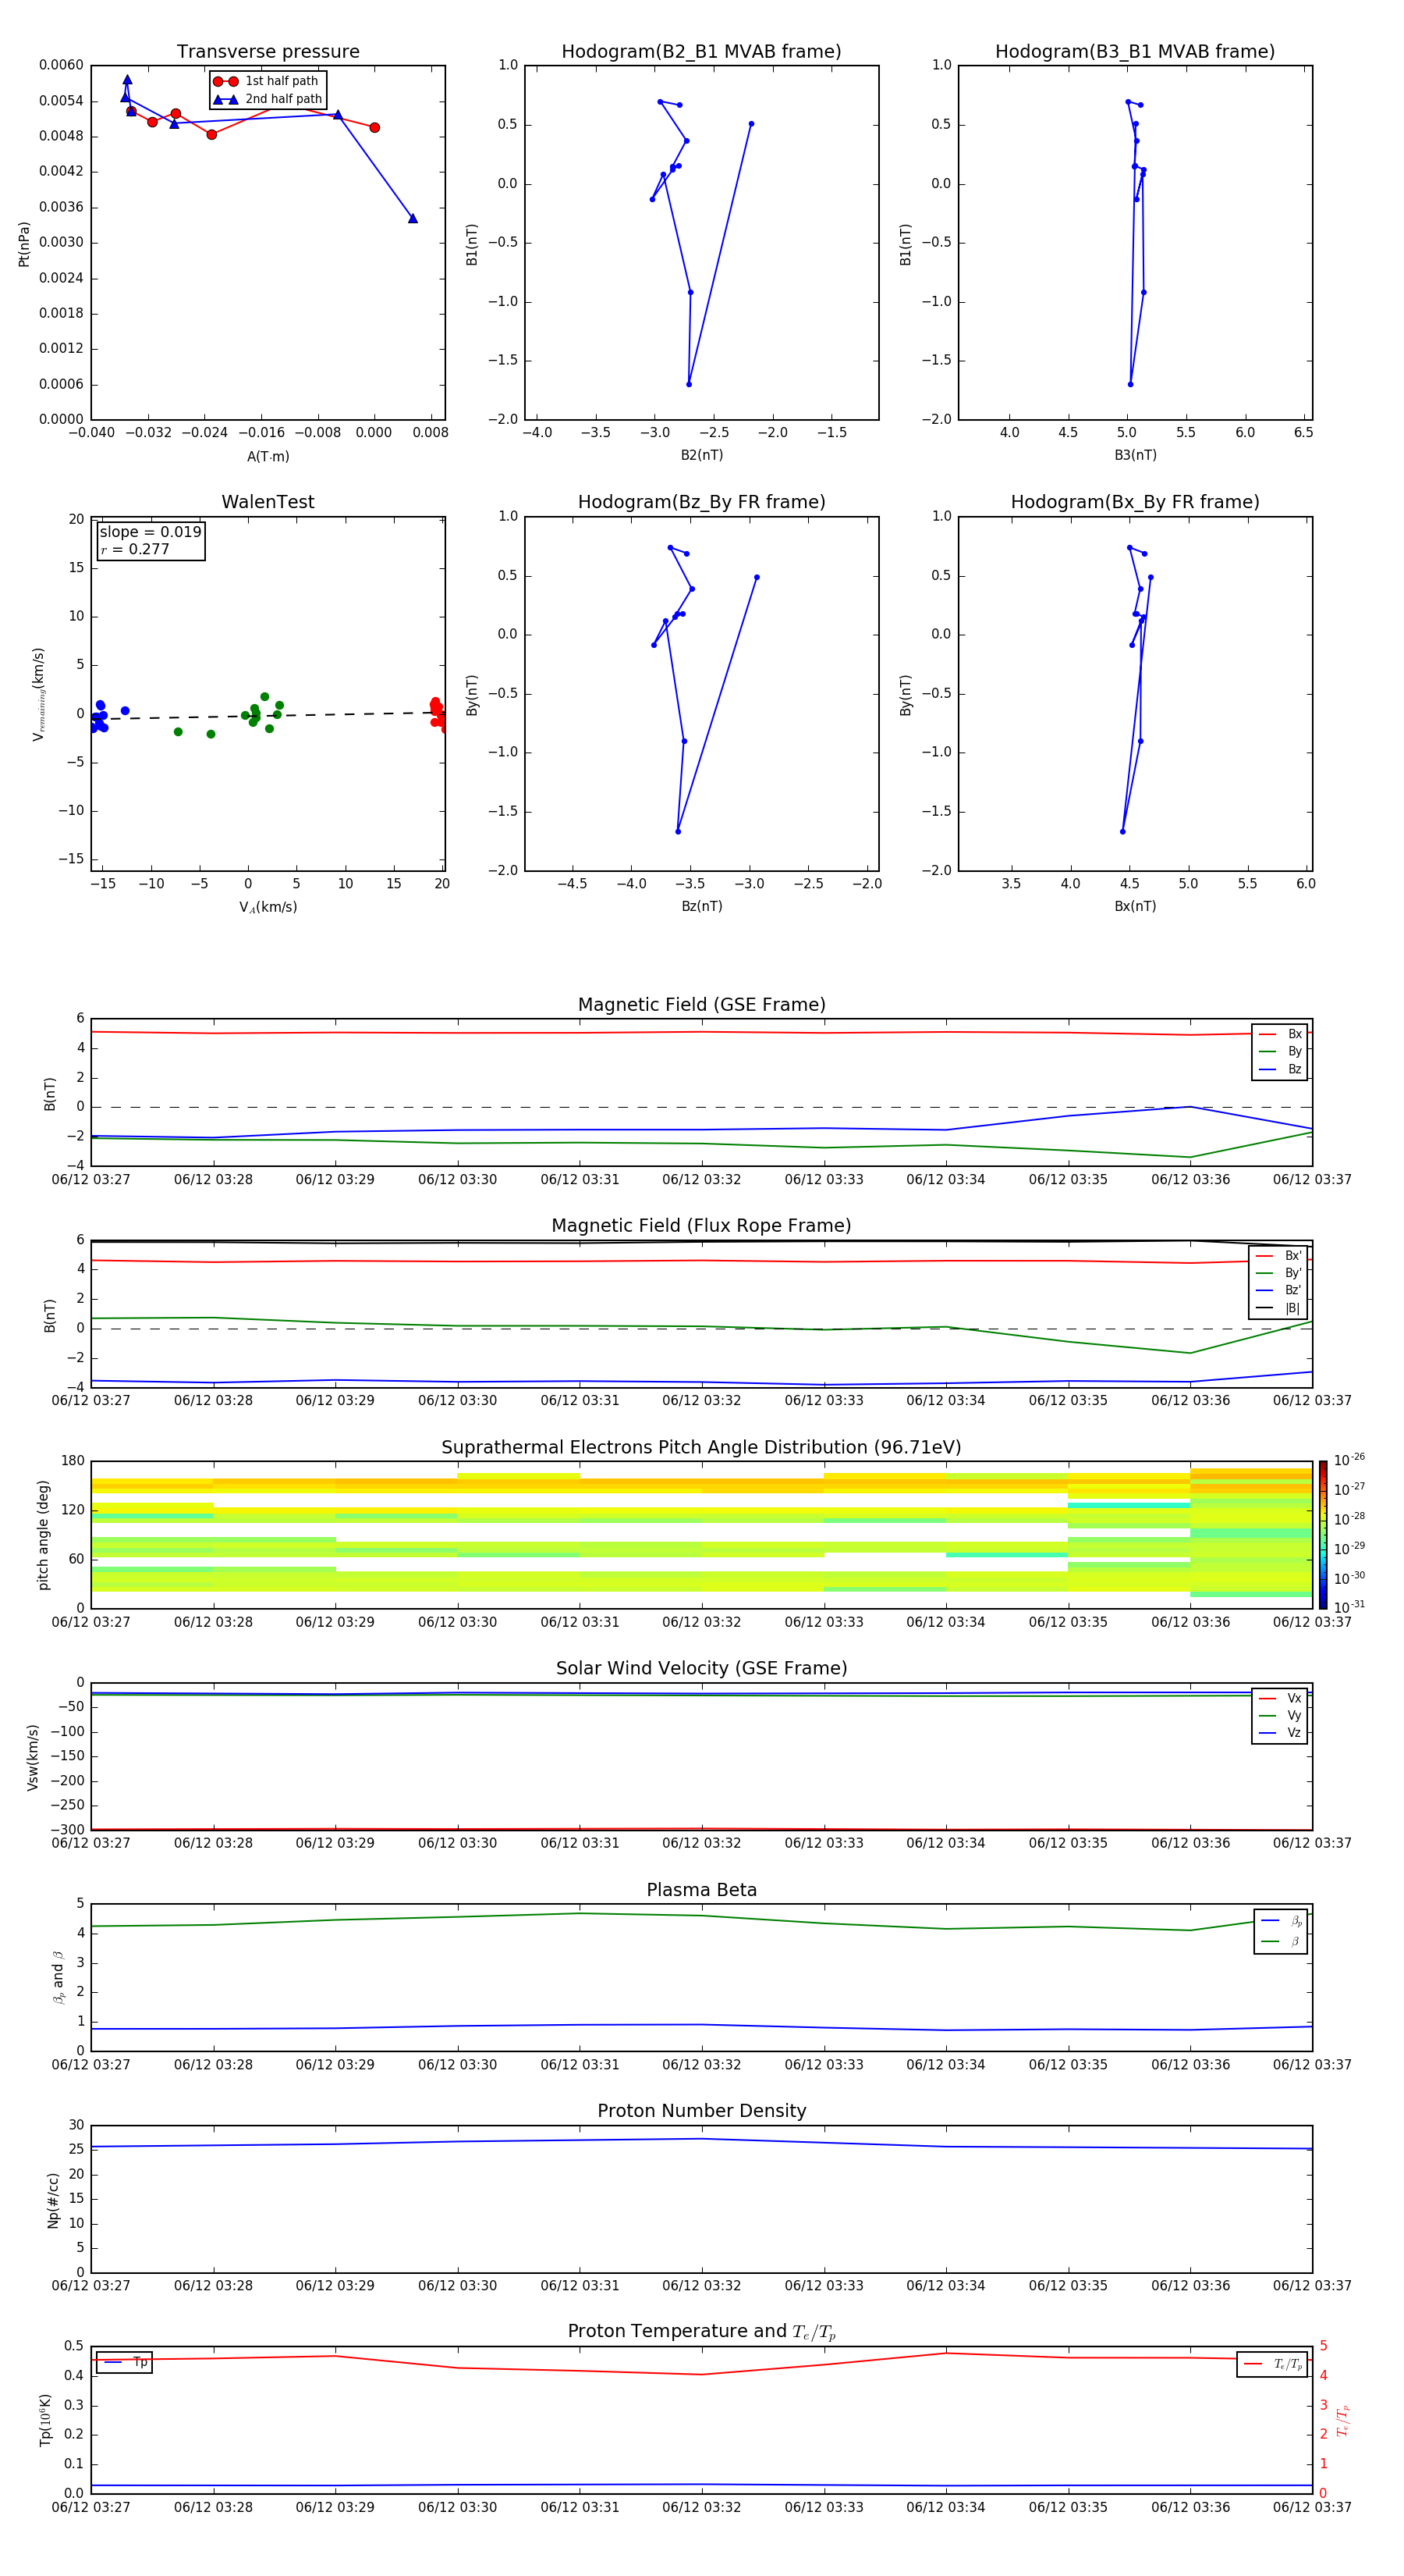Viewport: 1404px width, 2576px height.
Task: Click the Pt(nPa) y-axis label
Action: (x=24, y=243)
